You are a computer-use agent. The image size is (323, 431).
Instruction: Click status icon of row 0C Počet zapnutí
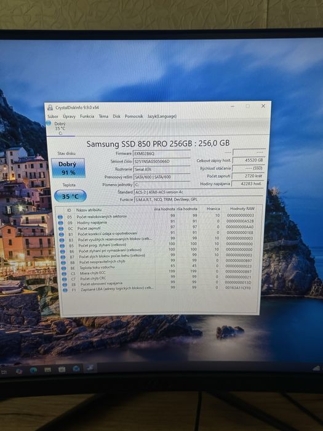pyautogui.click(x=61, y=228)
